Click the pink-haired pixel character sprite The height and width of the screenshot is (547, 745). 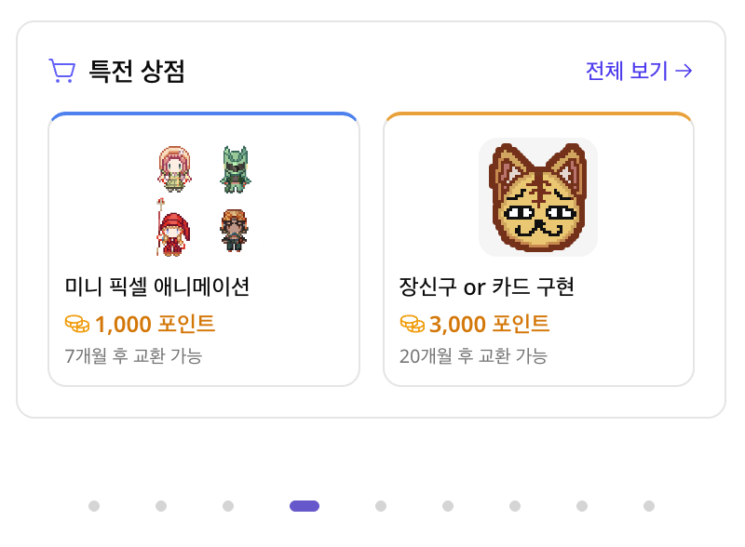[174, 169]
